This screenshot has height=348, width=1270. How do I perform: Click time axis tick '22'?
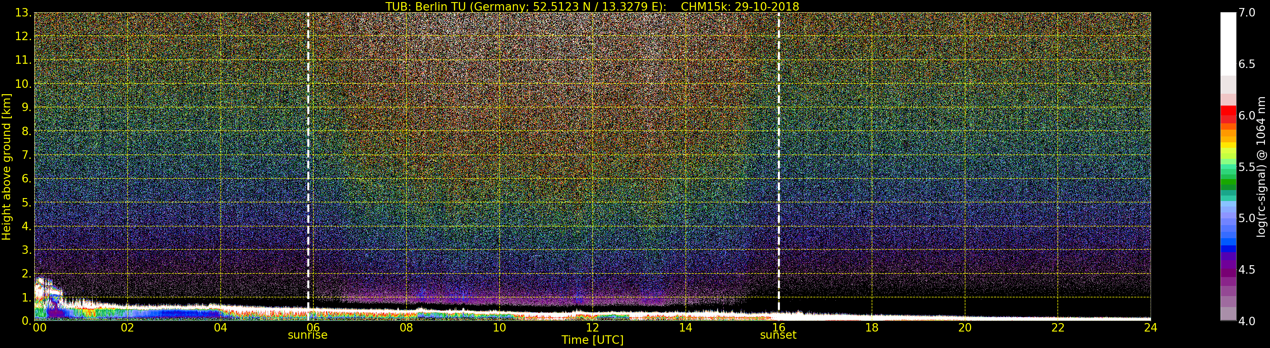click(x=1058, y=327)
